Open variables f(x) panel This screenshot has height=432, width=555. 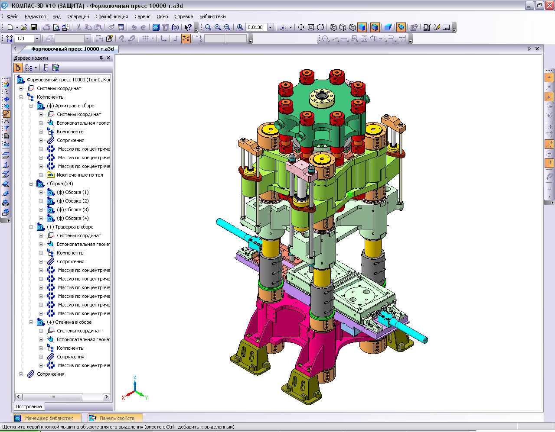pyautogui.click(x=175, y=27)
